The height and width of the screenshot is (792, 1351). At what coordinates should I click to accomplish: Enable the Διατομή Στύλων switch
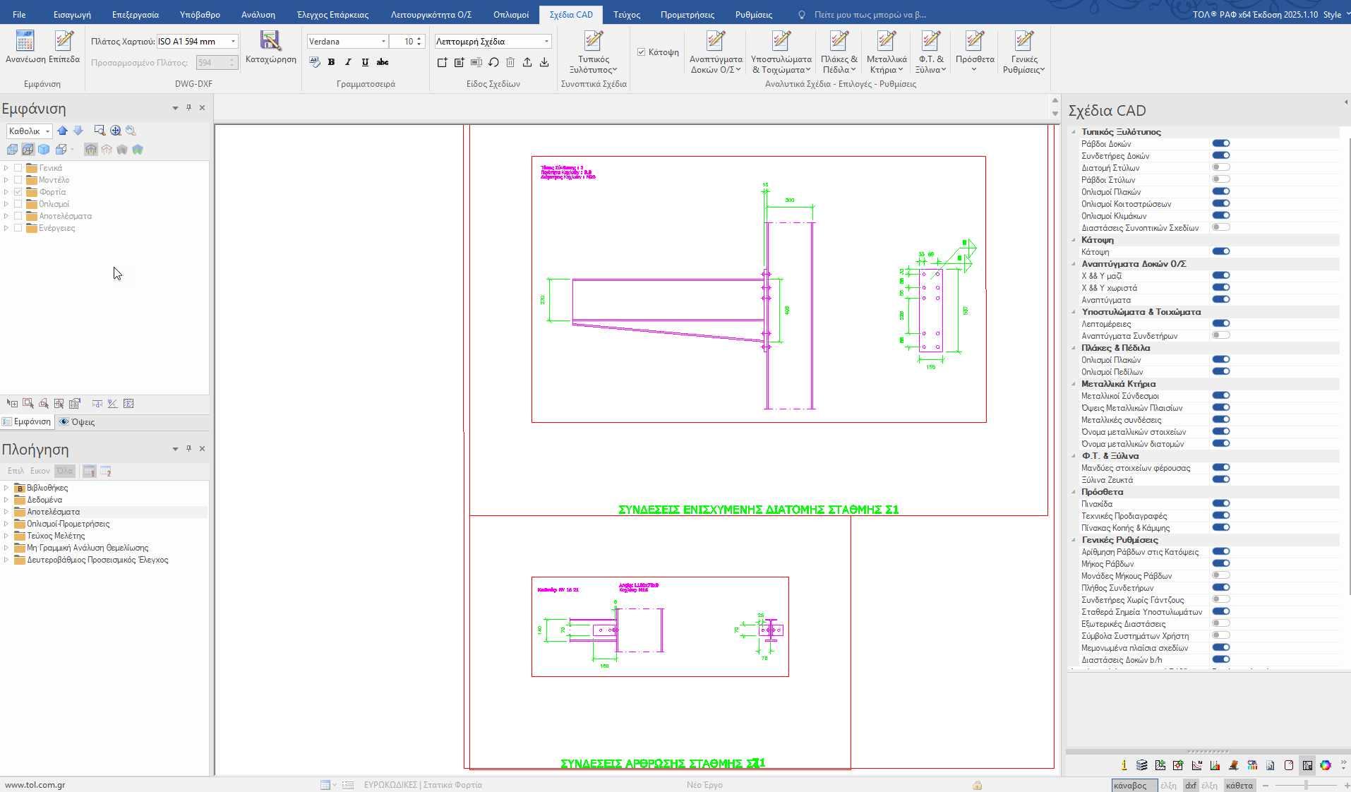click(1220, 167)
